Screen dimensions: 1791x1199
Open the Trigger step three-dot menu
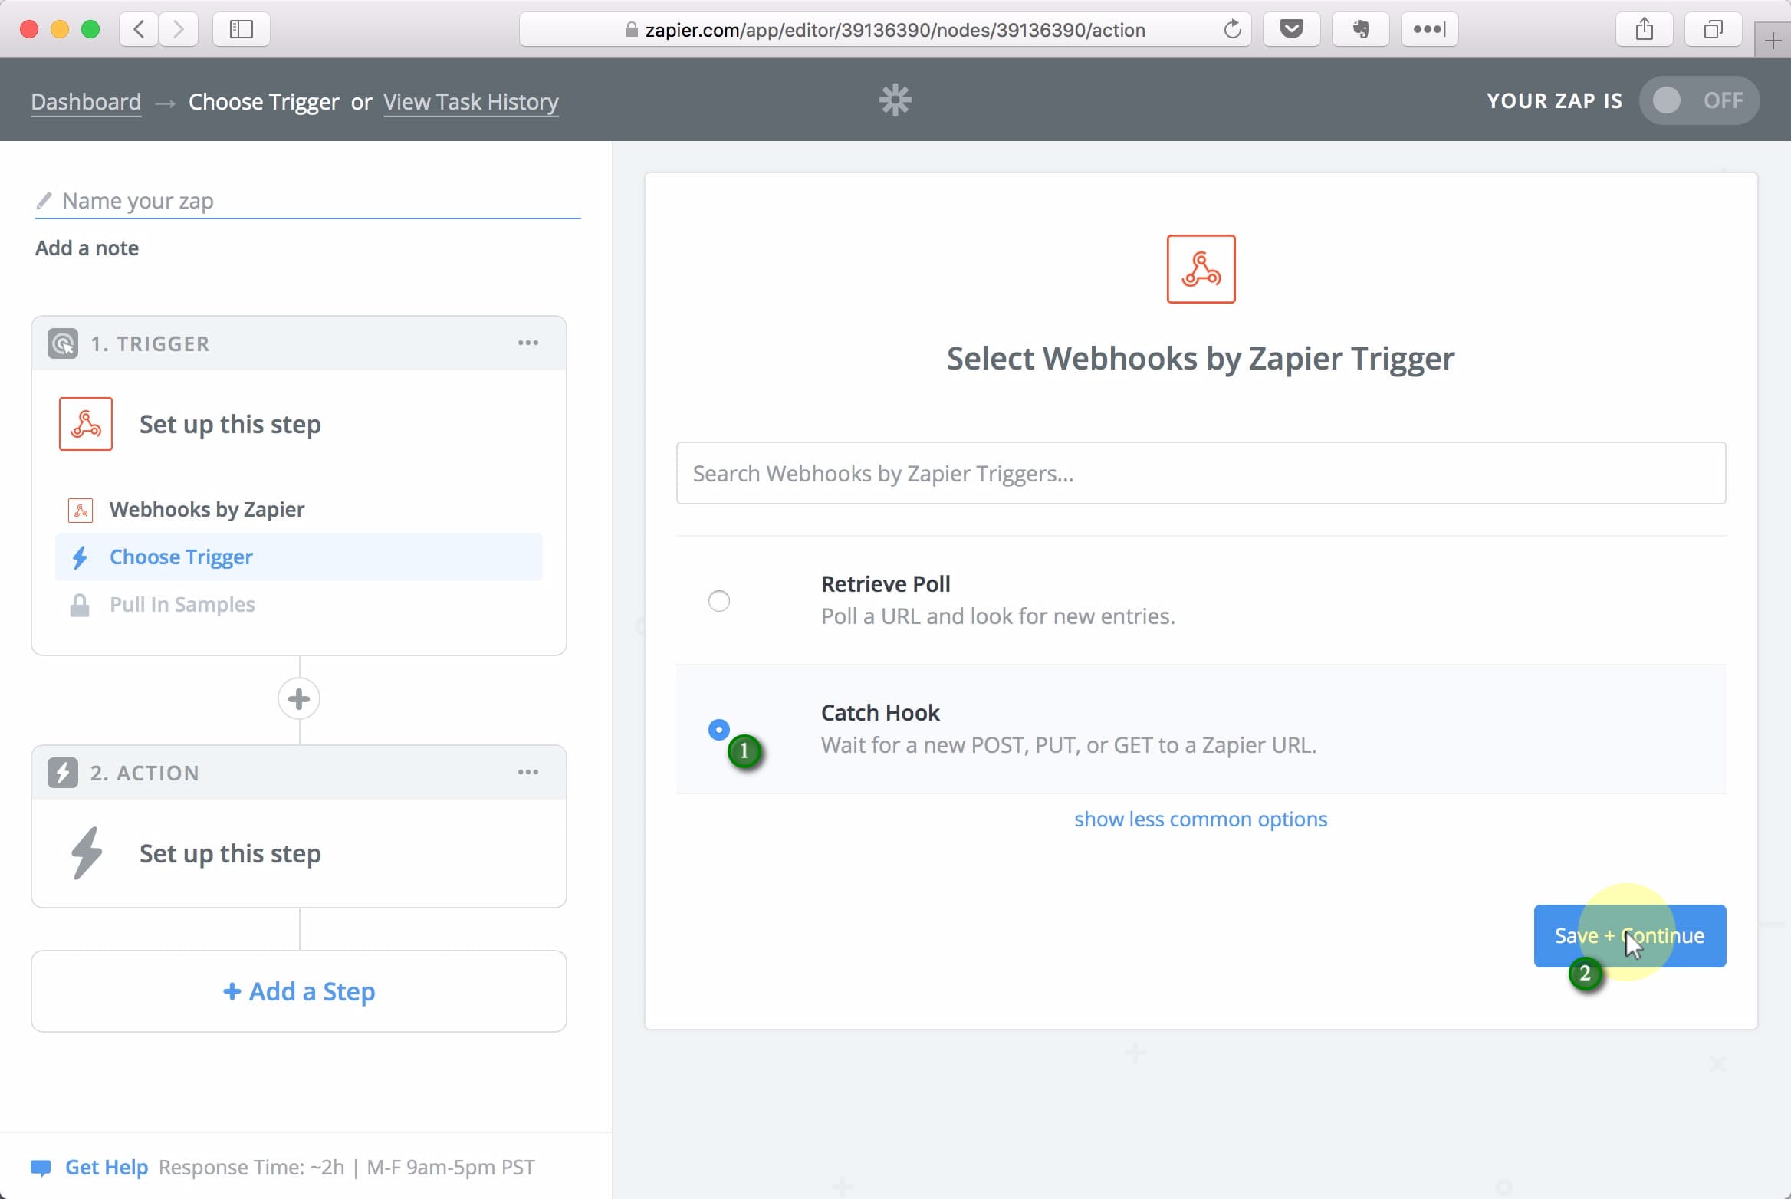pos(527,343)
